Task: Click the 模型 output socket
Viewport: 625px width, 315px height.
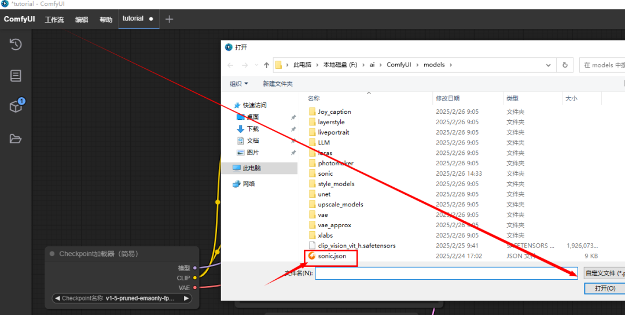Action: coord(195,268)
